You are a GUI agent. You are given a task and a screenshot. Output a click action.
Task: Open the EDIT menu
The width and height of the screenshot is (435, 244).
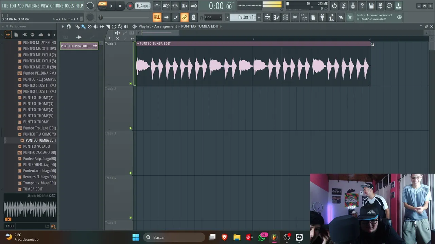point(13,6)
